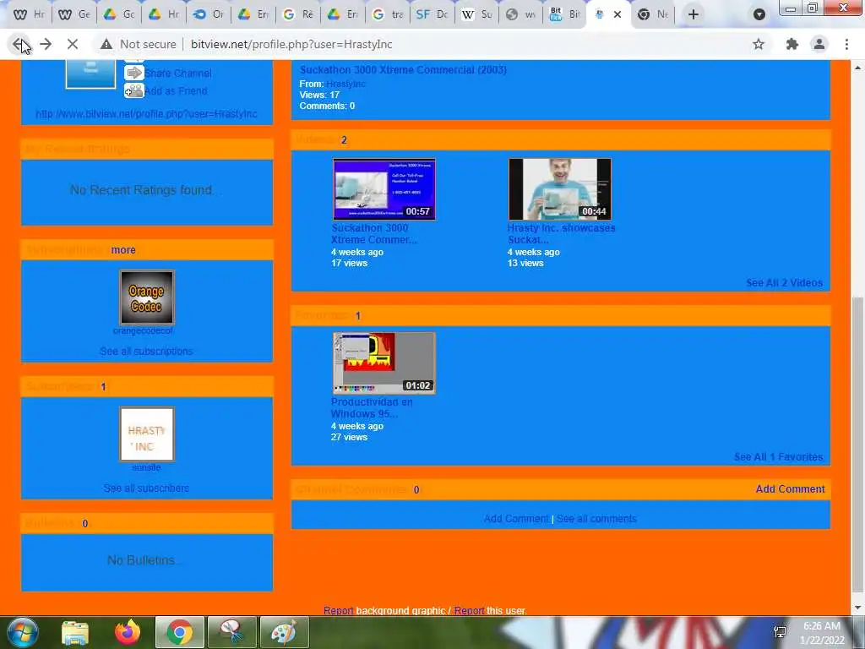
Task: Switch to the 'tra' Google tab
Action: pyautogui.click(x=387, y=14)
